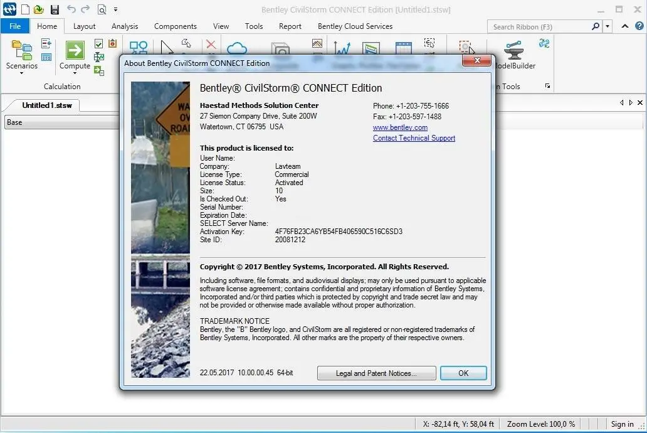Open the File menu
This screenshot has width=647, height=433.
15,26
